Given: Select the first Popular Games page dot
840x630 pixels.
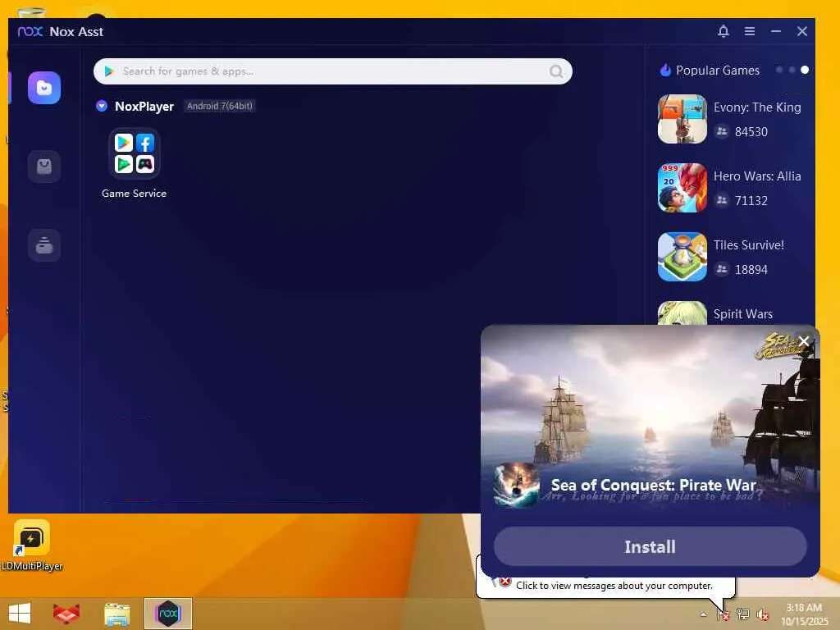Looking at the screenshot, I should [x=779, y=71].
